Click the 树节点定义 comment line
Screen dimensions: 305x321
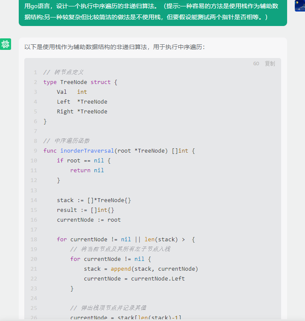pos(63,72)
